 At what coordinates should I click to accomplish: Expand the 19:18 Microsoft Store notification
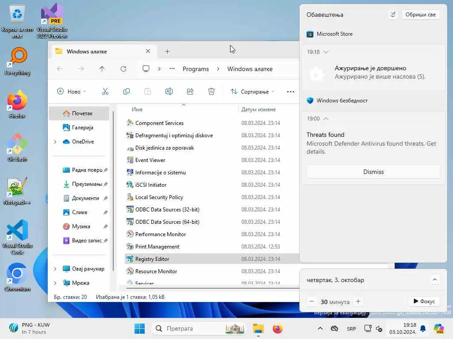click(x=326, y=52)
